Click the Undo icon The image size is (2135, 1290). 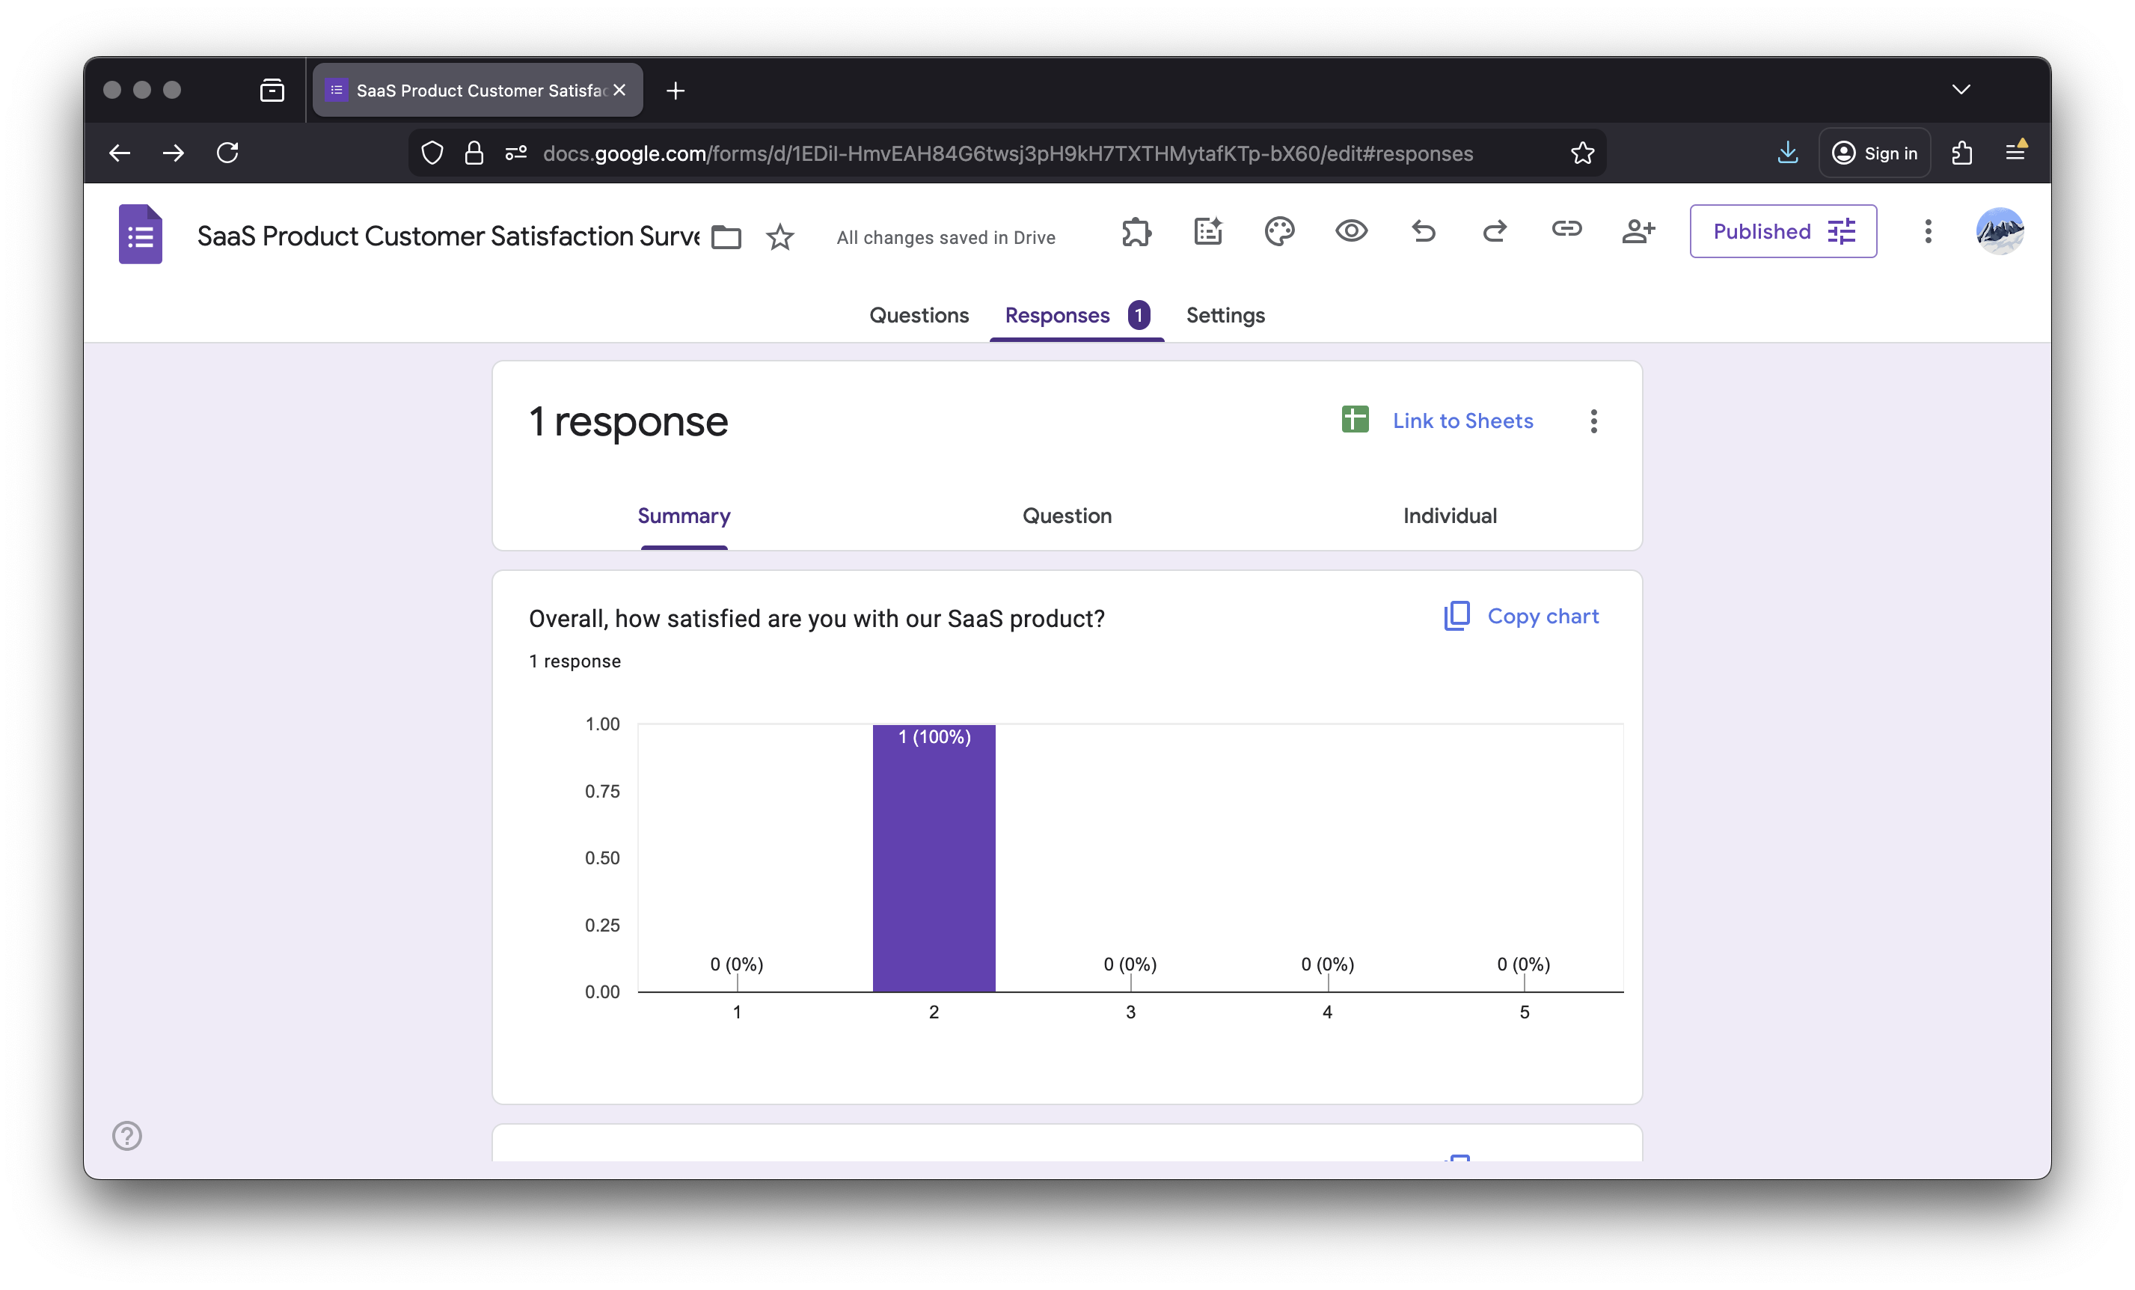pos(1424,231)
